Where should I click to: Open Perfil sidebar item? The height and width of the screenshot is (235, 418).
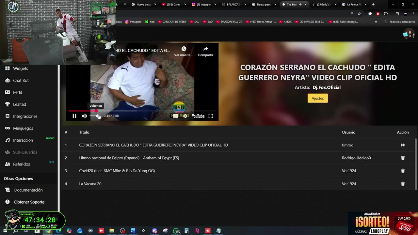tap(17, 92)
